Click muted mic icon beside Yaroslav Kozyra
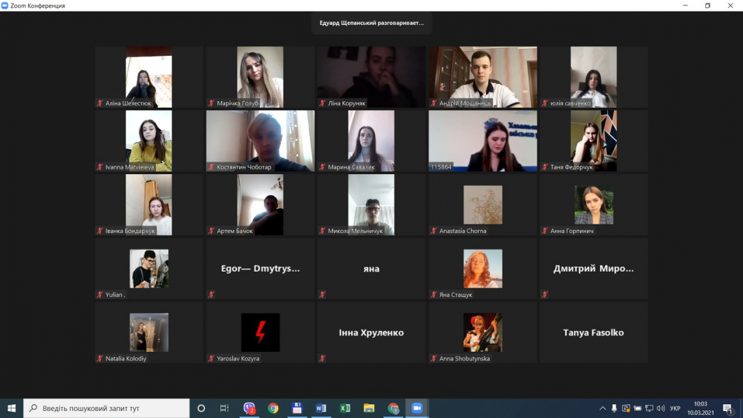743x418 pixels. click(211, 359)
